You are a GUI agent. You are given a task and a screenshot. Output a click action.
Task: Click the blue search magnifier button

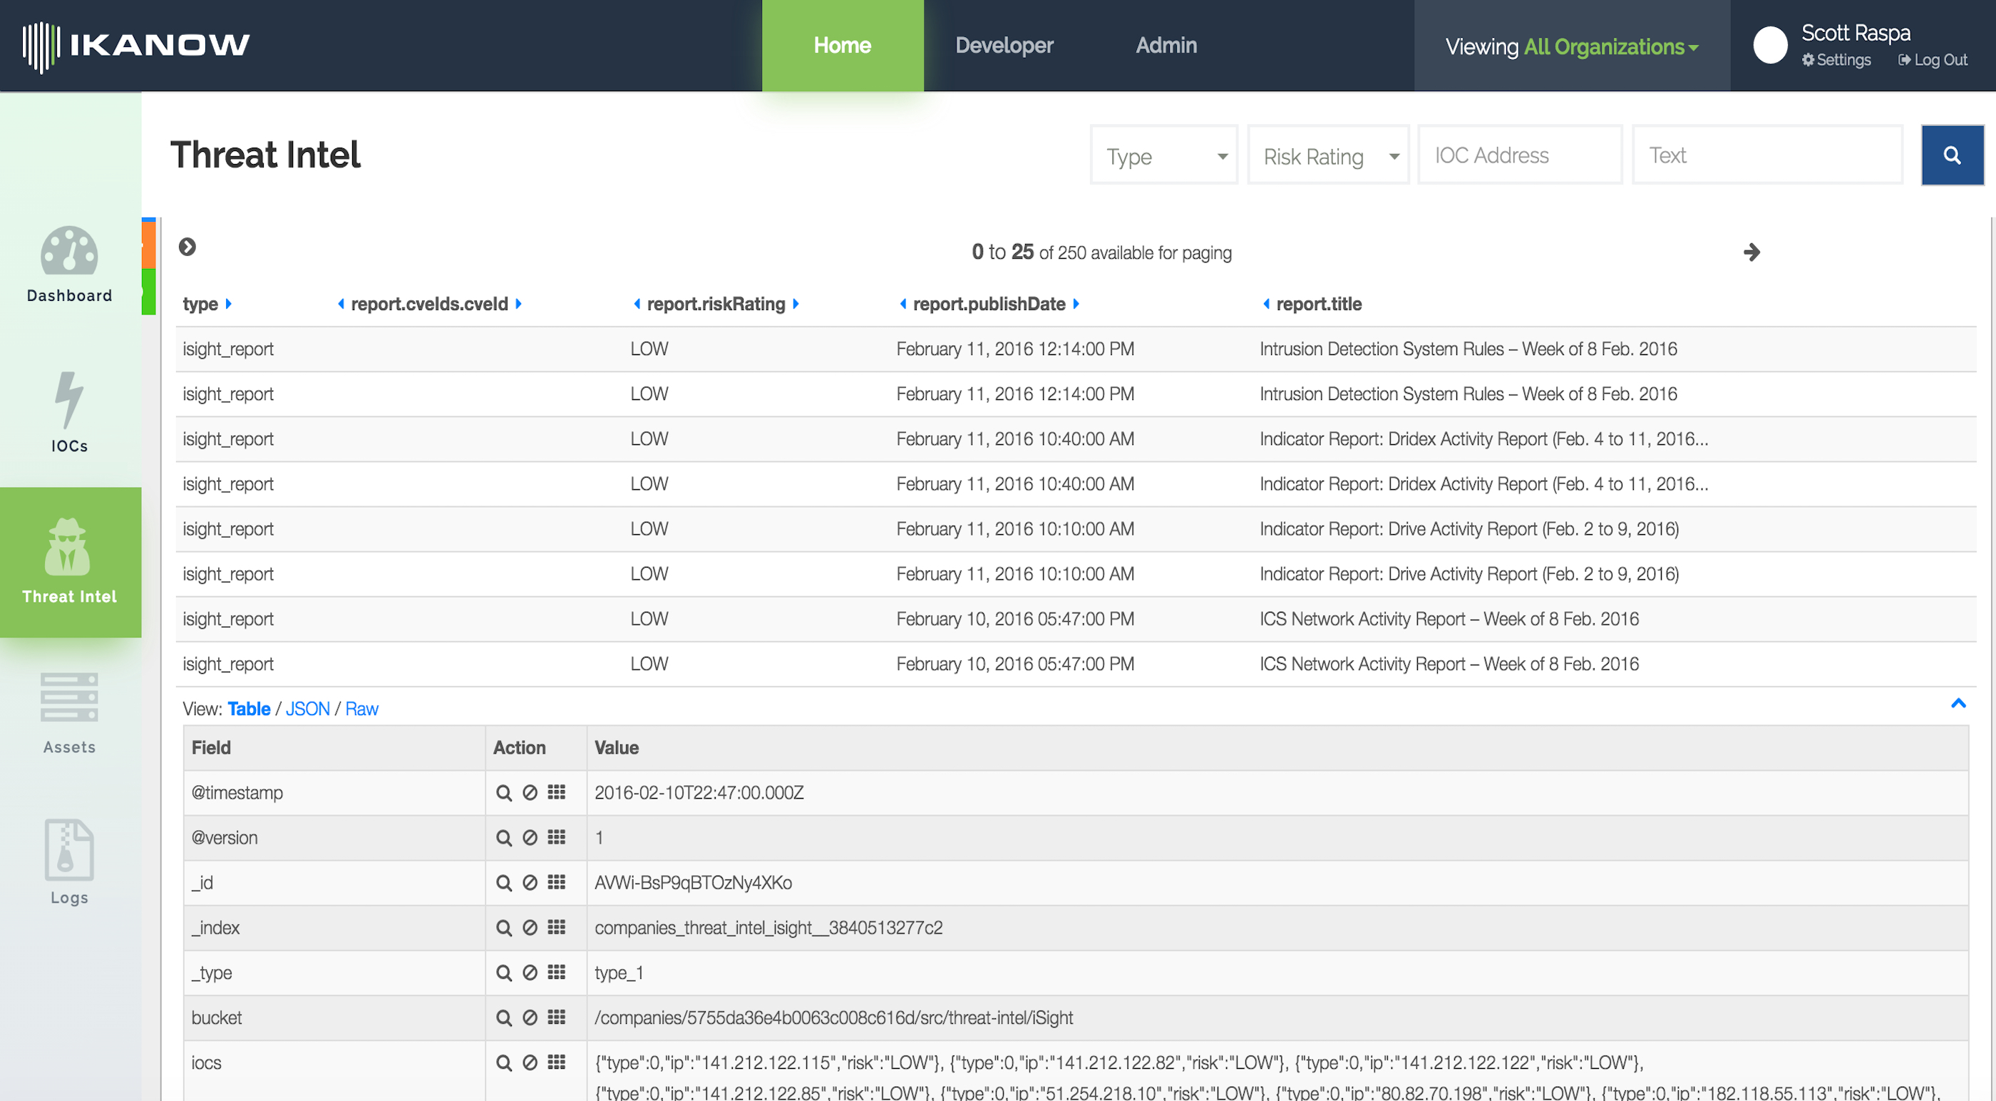1952,155
